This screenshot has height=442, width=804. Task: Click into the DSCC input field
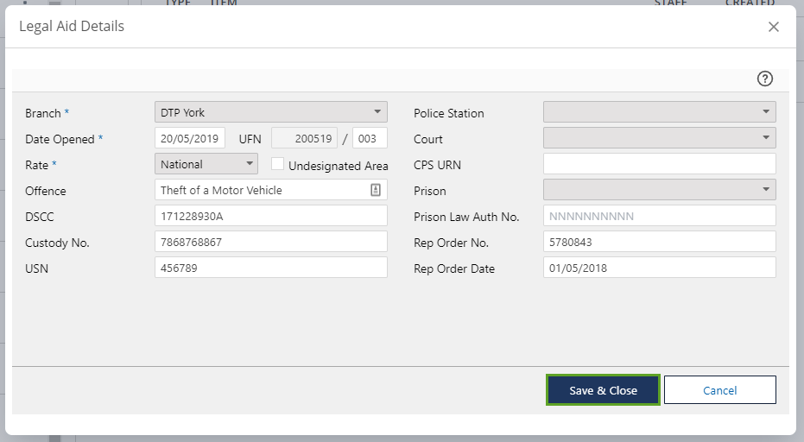click(x=270, y=216)
